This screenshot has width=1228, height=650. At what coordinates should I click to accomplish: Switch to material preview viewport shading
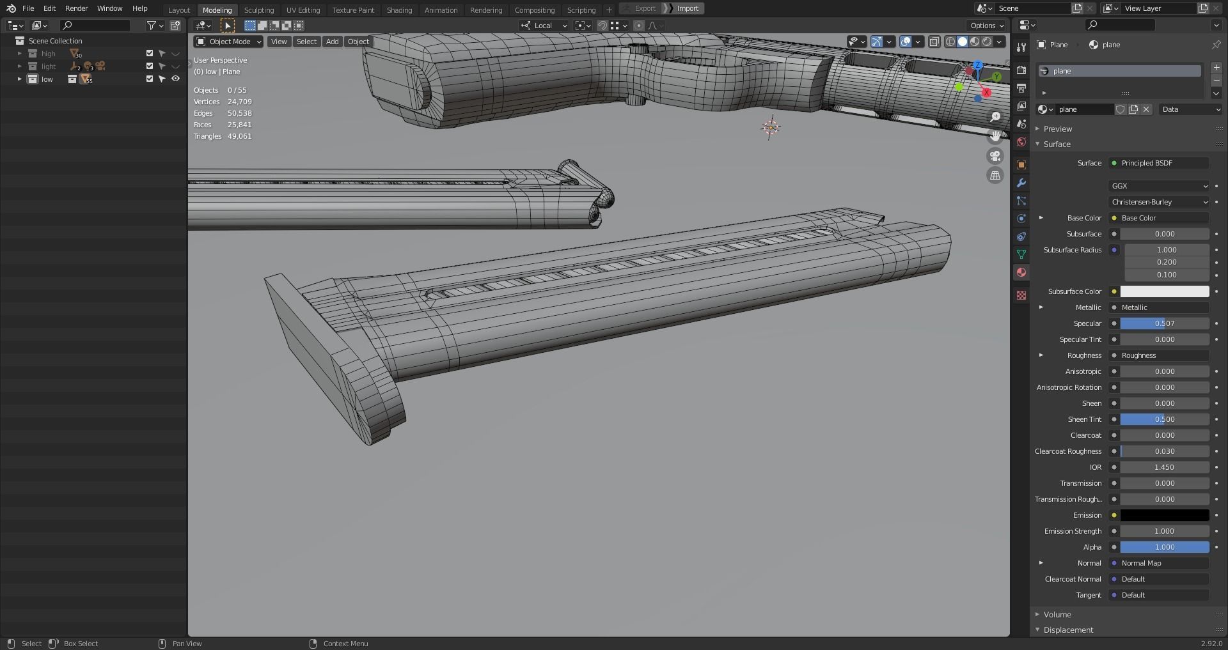click(975, 42)
